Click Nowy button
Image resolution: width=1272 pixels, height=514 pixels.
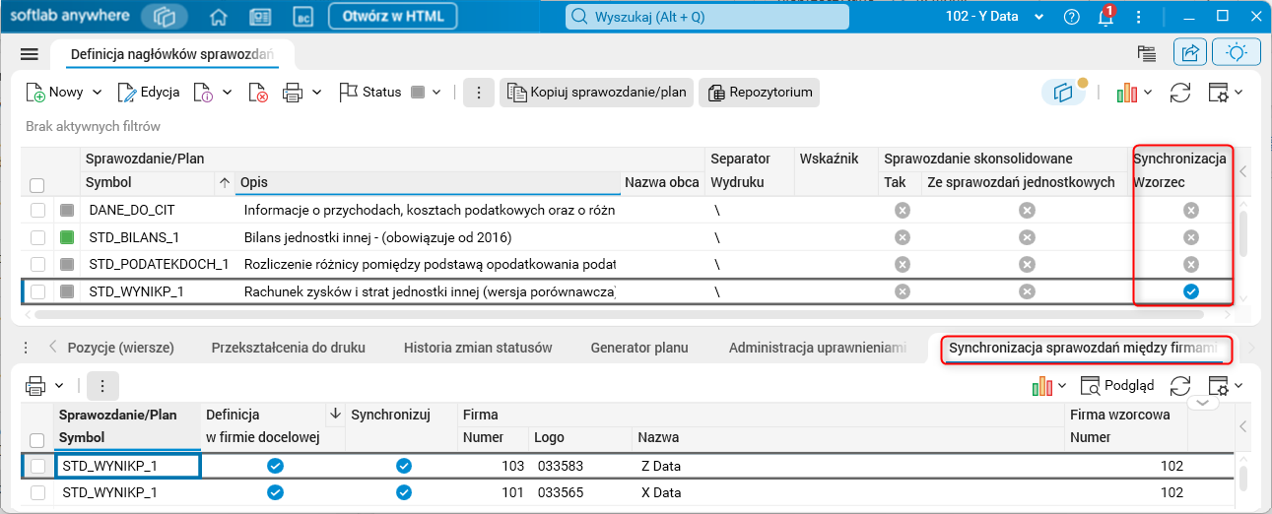(x=54, y=93)
